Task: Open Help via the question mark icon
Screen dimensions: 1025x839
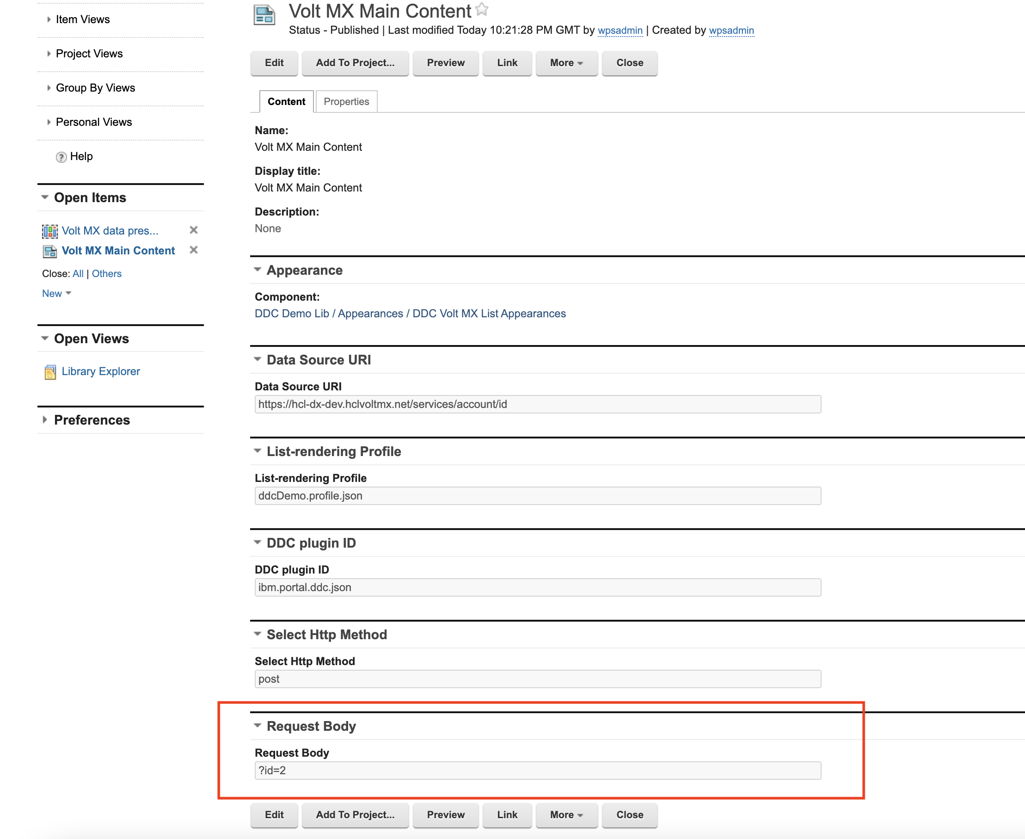Action: tap(61, 157)
